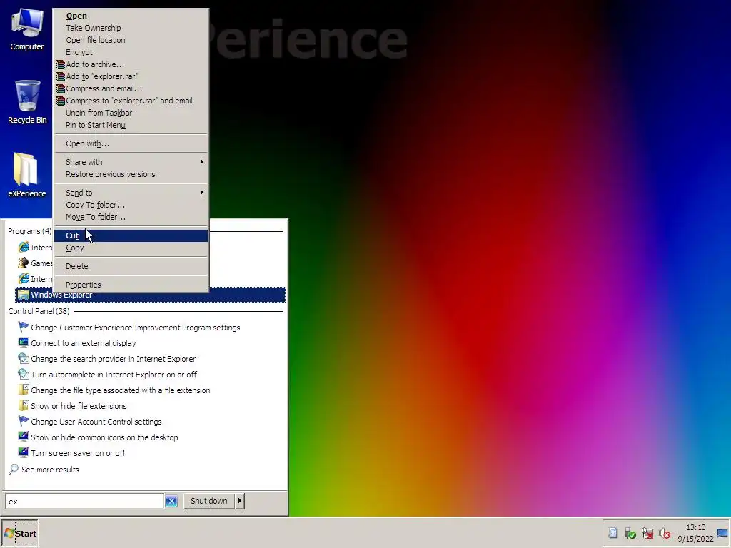Select Cut in the context menu

pyautogui.click(x=131, y=235)
